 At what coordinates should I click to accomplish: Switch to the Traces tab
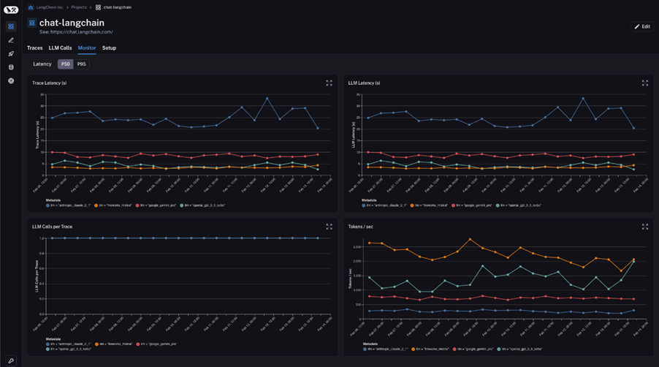[x=35, y=48]
